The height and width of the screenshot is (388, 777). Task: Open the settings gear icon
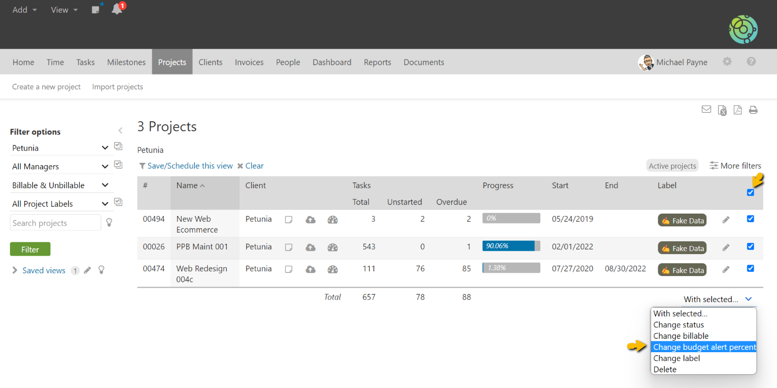727,62
